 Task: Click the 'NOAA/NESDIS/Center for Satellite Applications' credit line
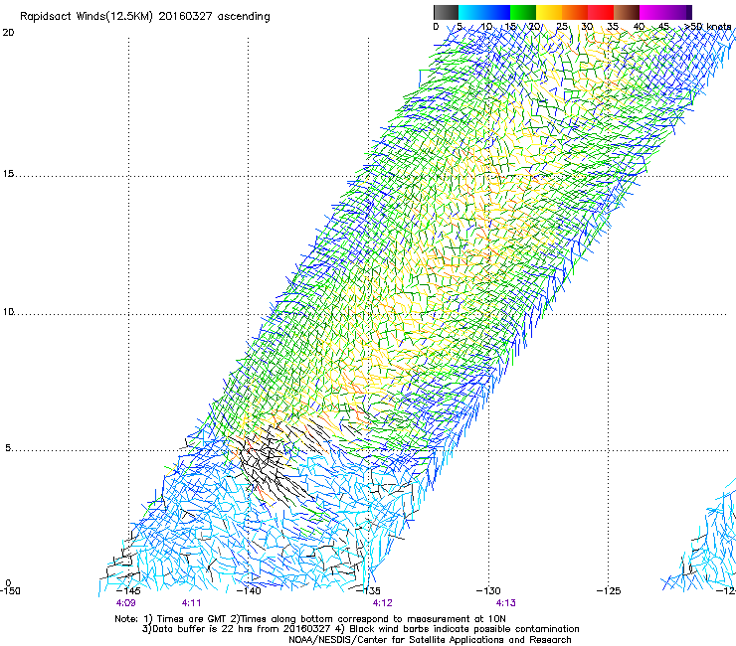point(430,640)
